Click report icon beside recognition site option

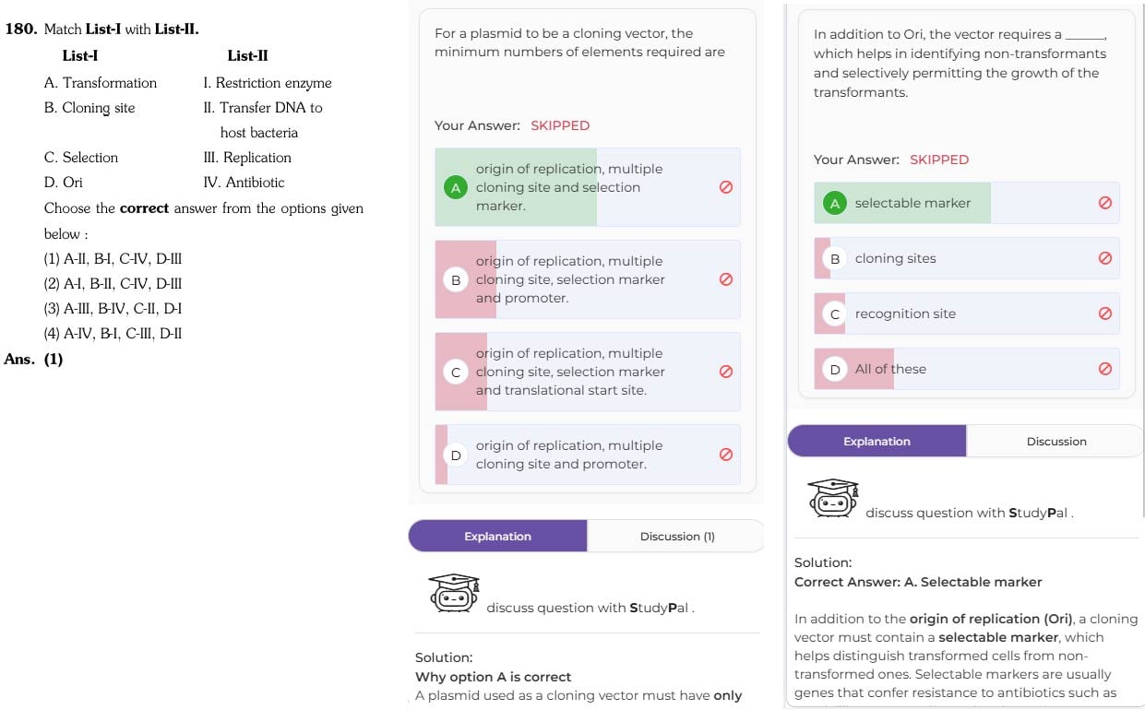point(1105,314)
